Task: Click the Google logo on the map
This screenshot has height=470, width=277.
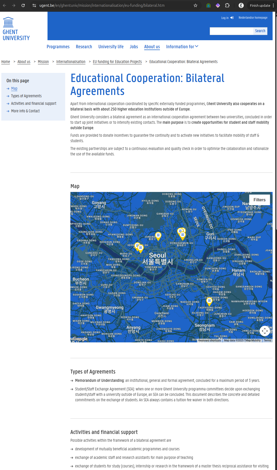Action: (80, 339)
